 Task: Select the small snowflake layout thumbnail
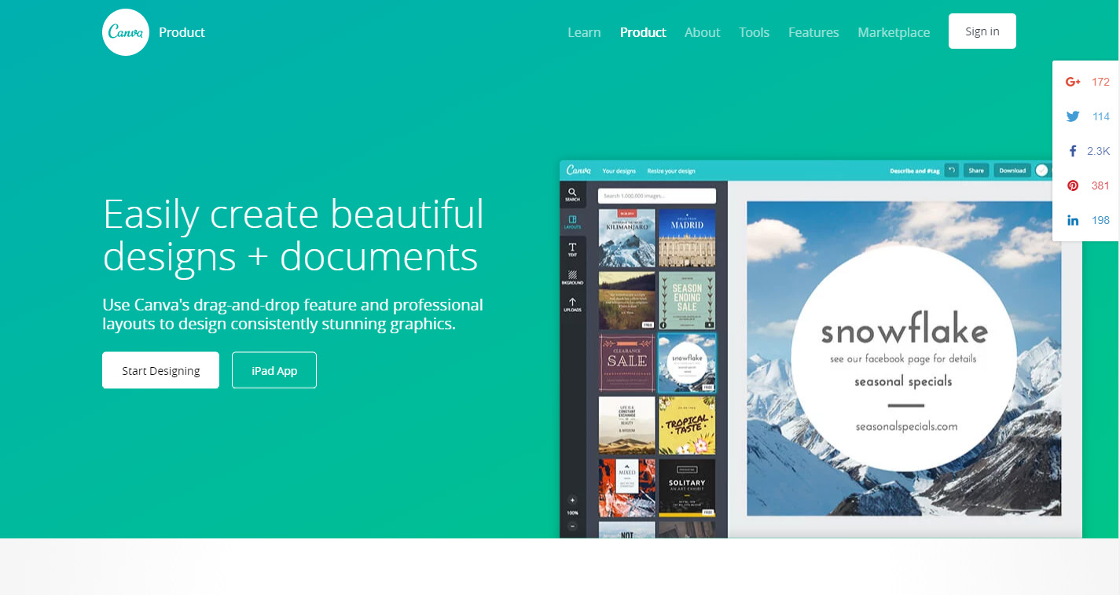click(687, 362)
